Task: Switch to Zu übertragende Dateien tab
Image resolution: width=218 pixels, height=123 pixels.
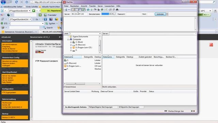Action: [x=76, y=107]
